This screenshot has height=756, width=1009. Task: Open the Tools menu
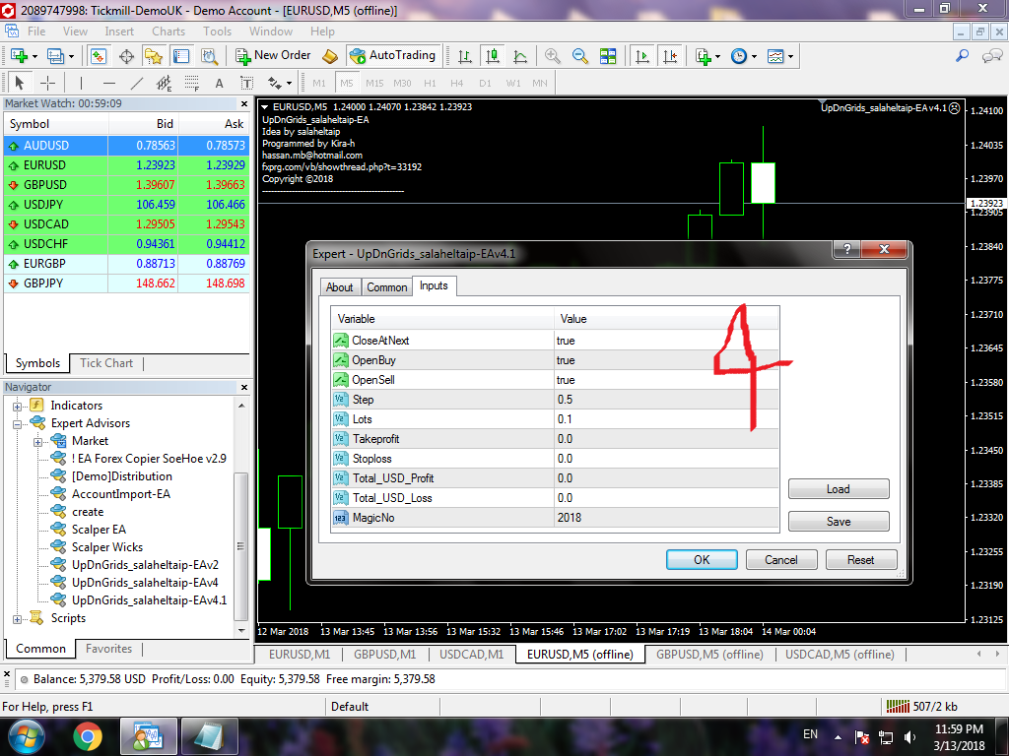[x=218, y=31]
